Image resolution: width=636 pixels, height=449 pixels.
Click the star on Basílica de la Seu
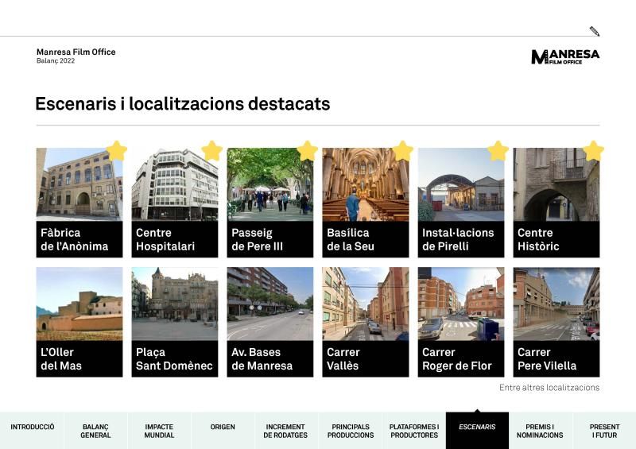tap(403, 151)
